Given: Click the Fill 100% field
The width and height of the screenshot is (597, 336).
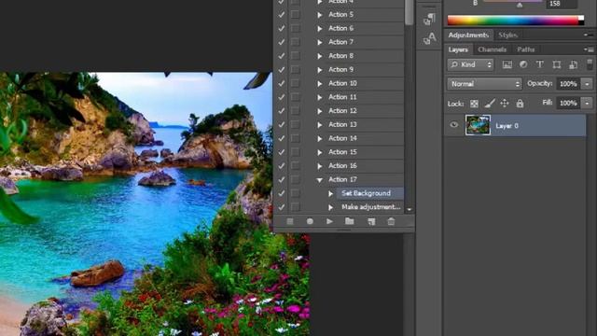Looking at the screenshot, I should (x=569, y=104).
